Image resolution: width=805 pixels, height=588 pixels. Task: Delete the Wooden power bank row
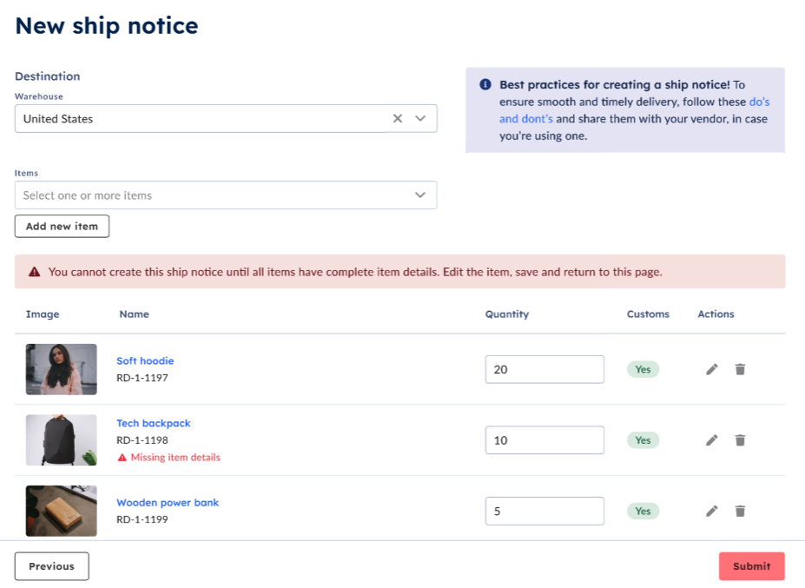740,511
